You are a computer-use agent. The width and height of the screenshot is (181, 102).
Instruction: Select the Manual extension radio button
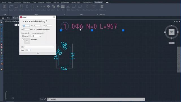point(23,36)
